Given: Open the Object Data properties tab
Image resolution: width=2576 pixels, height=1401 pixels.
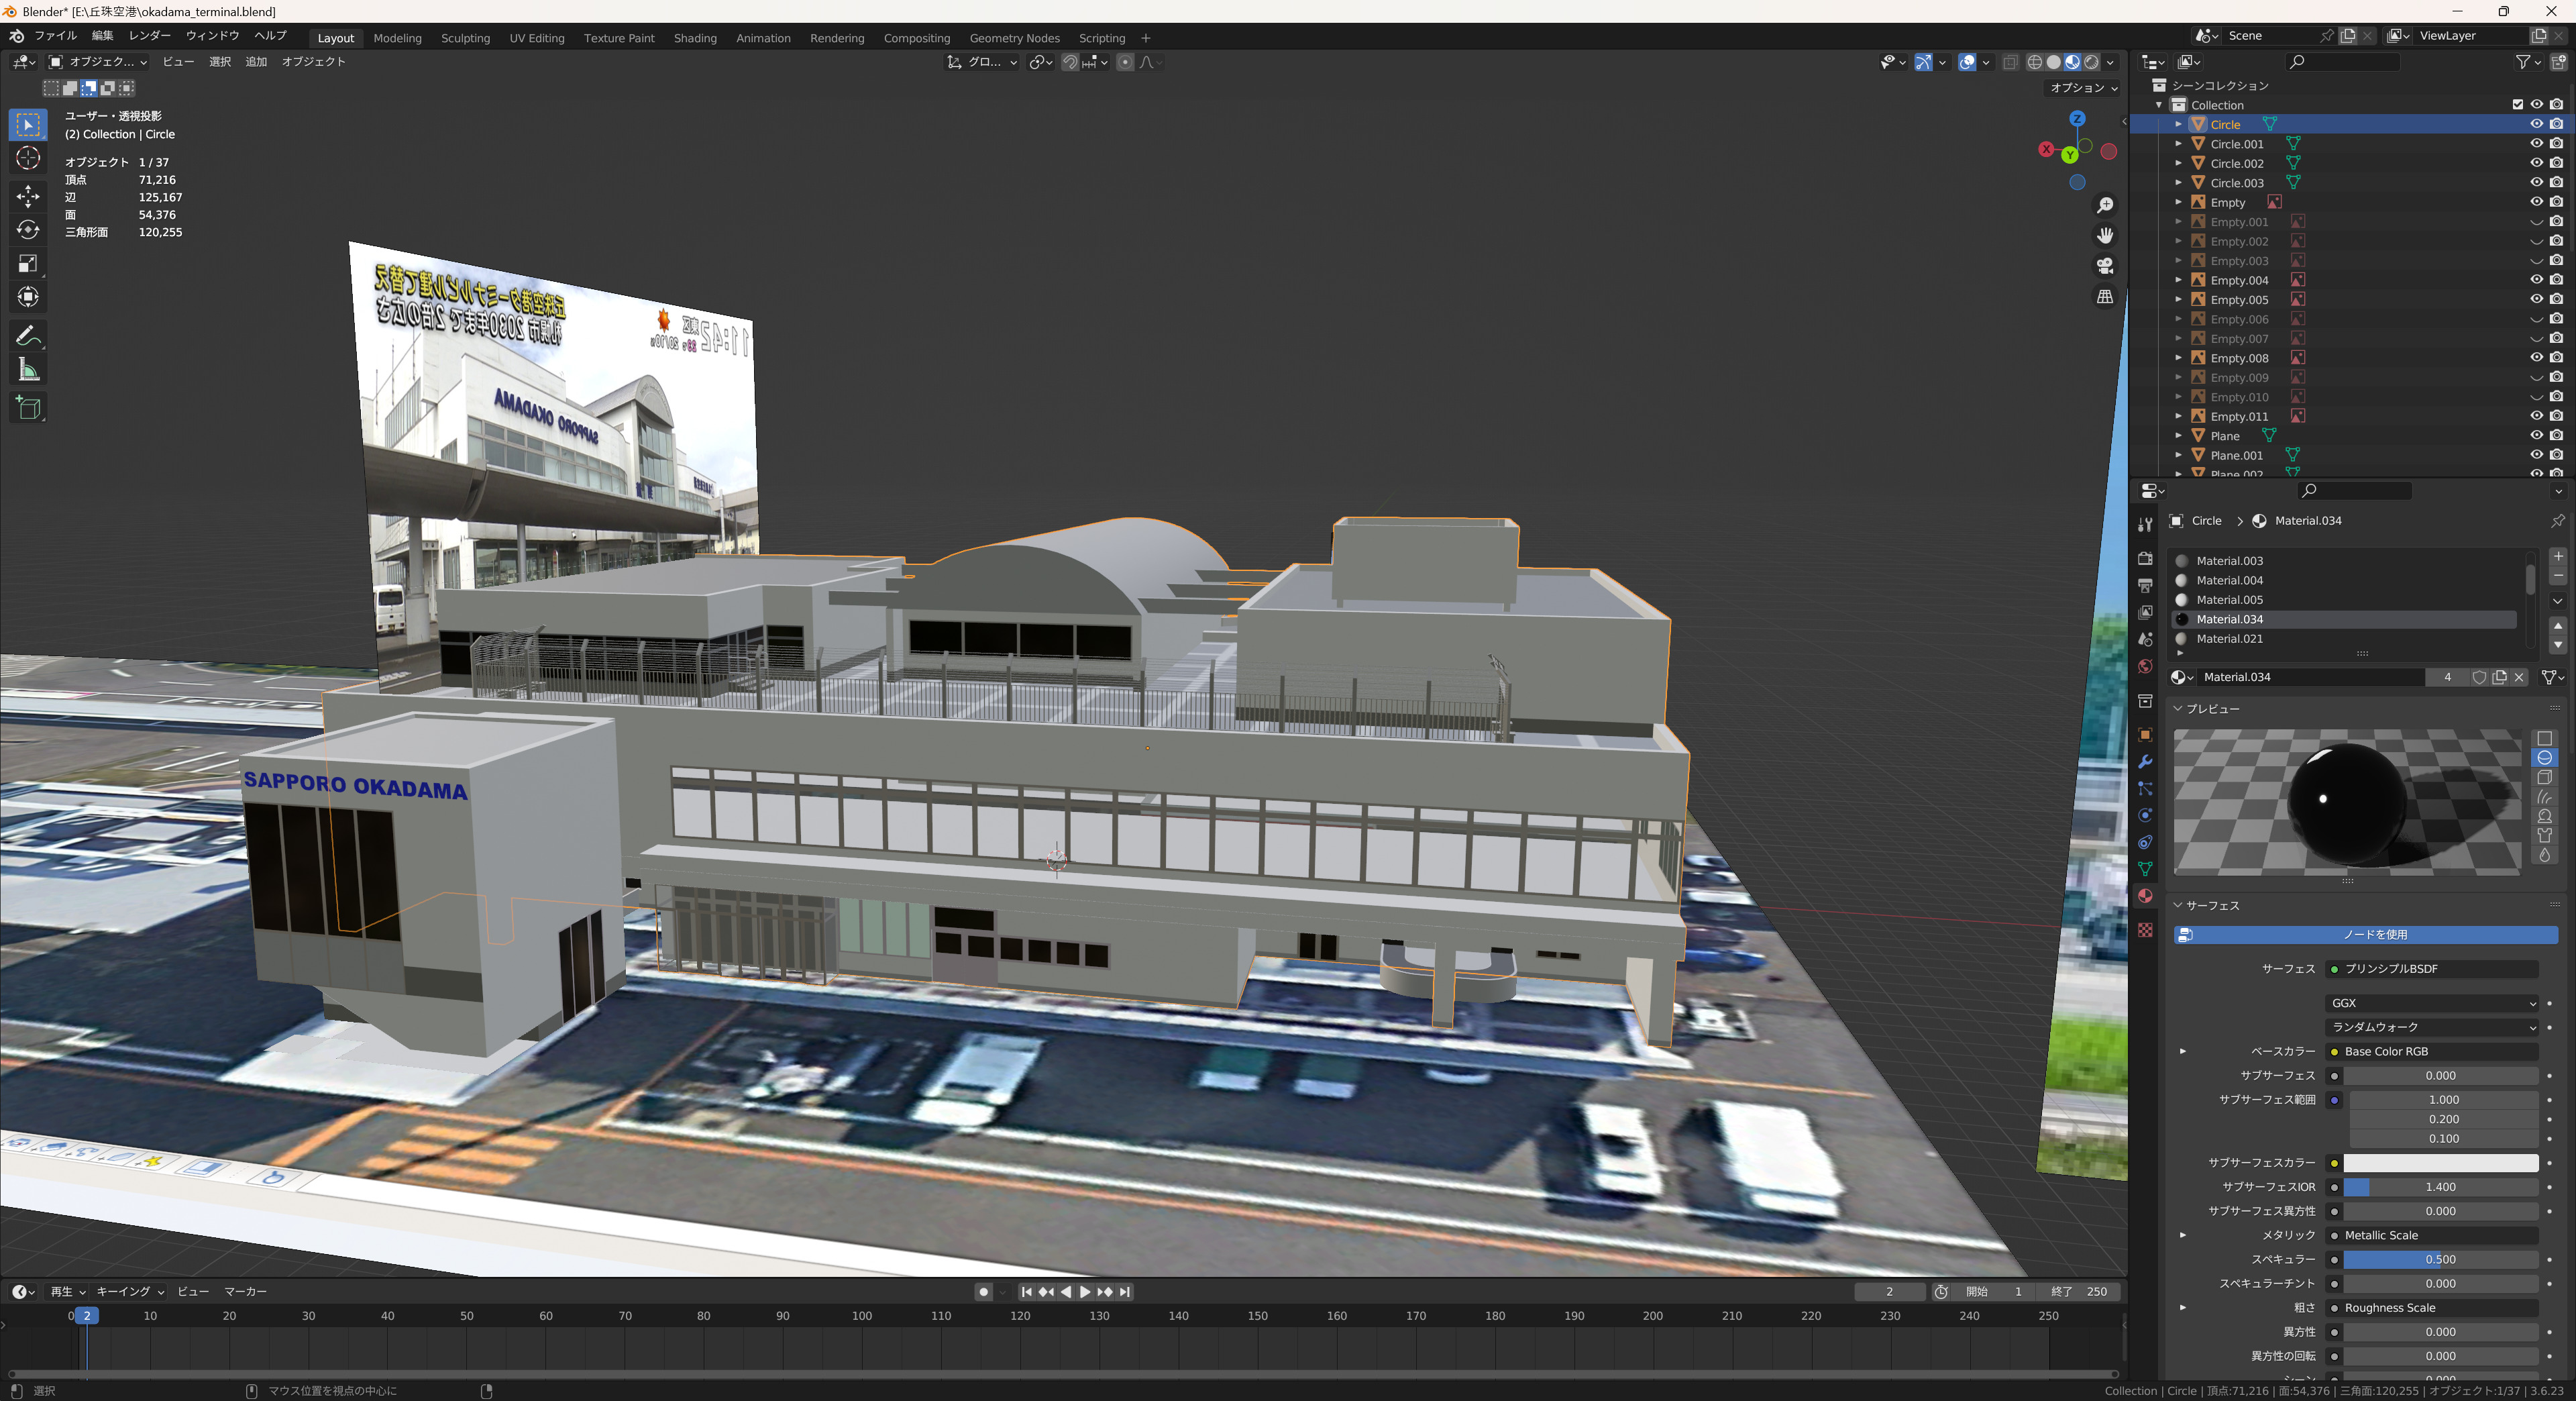Looking at the screenshot, I should point(2145,869).
